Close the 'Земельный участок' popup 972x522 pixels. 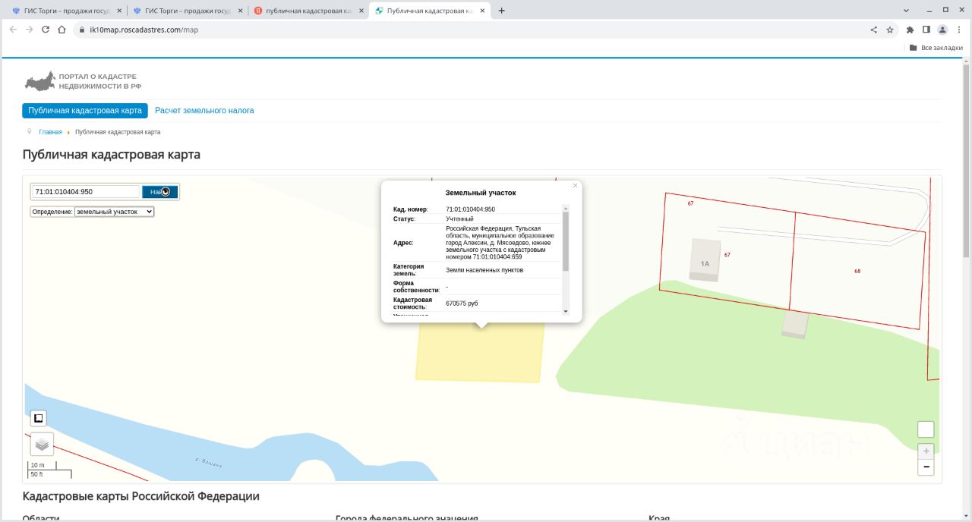(575, 185)
